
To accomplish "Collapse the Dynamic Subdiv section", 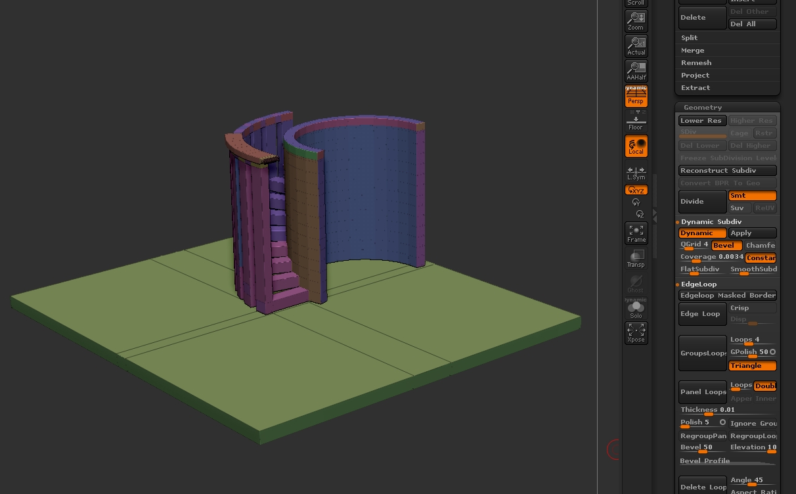I will pos(711,222).
